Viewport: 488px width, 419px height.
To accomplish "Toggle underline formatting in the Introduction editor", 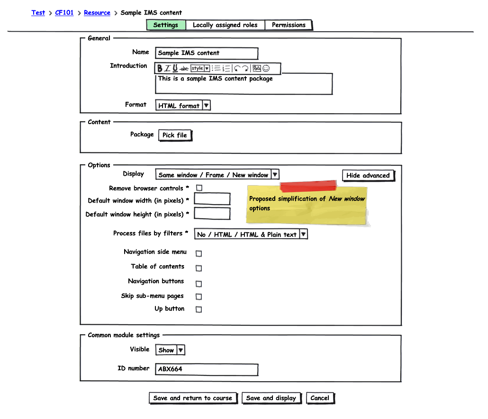I will [x=175, y=68].
